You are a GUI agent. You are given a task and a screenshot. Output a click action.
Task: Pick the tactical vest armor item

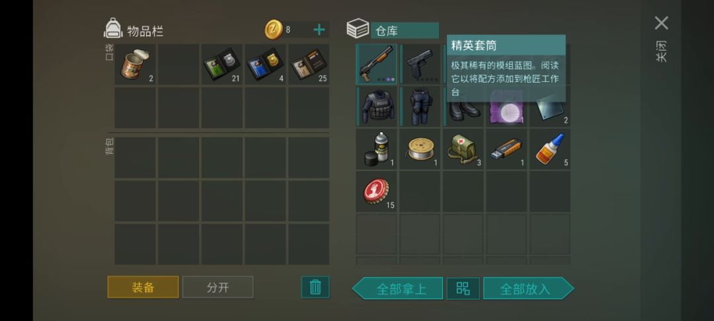pos(377,106)
